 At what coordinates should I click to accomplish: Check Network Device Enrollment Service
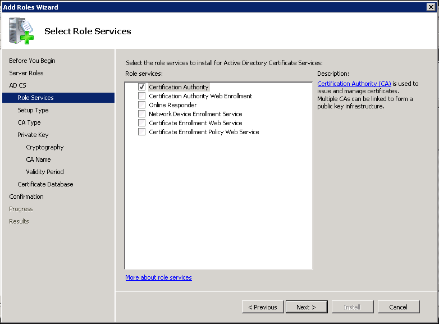click(141, 113)
